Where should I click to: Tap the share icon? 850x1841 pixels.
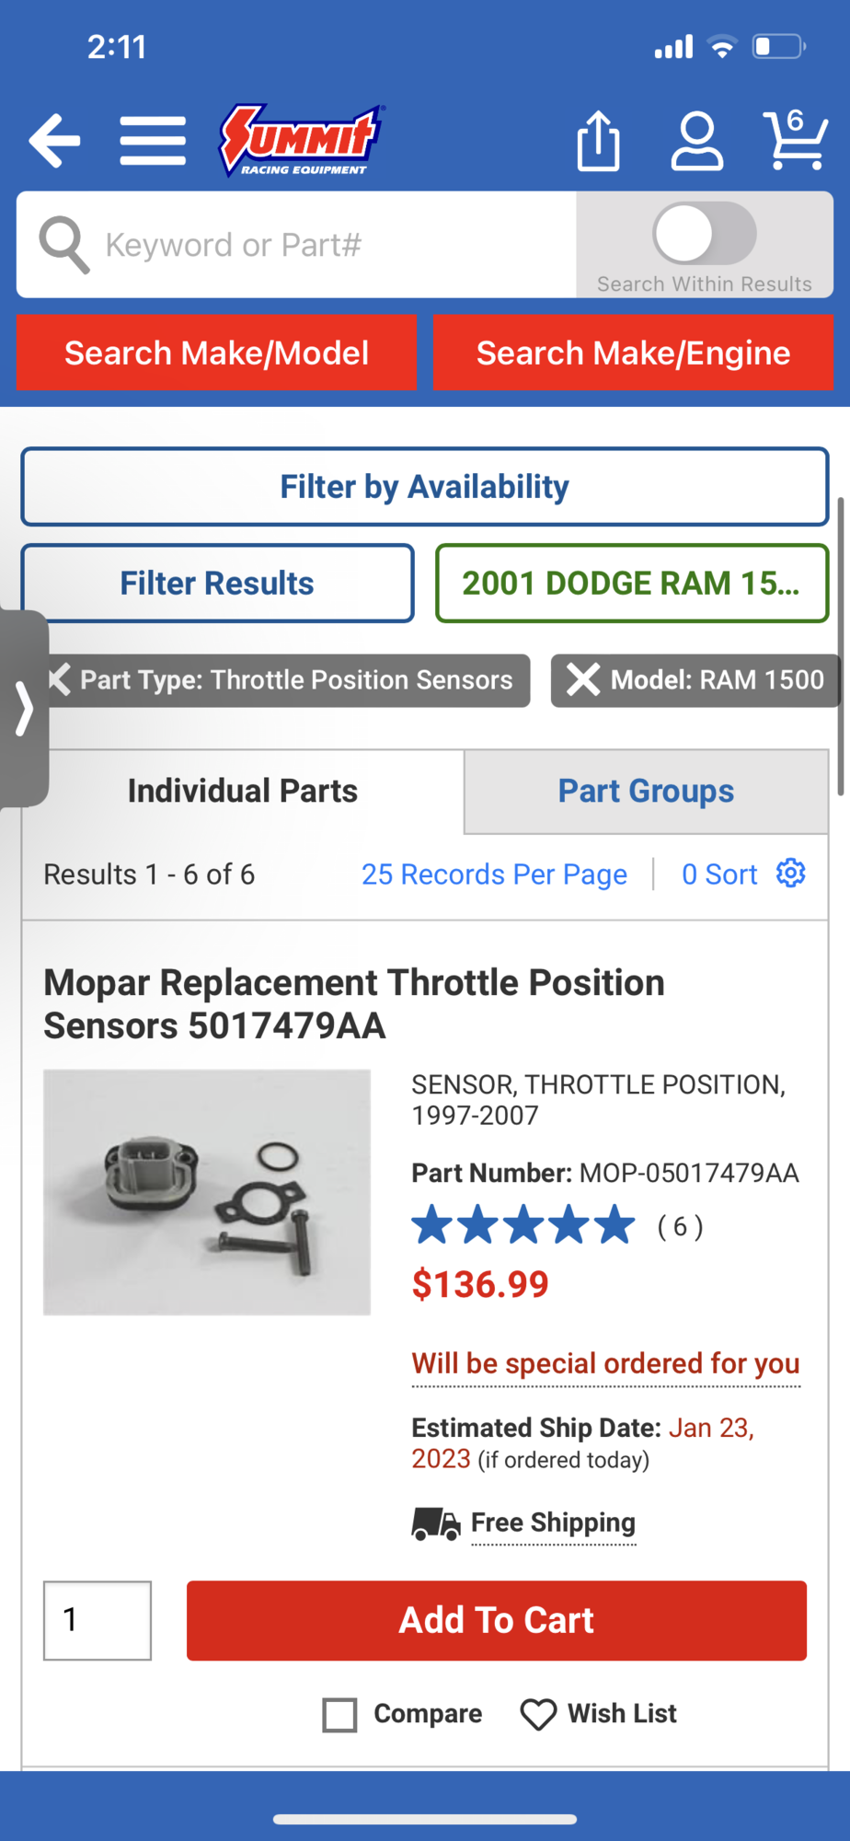pos(598,141)
